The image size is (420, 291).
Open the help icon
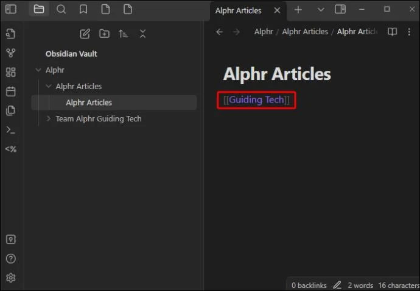pyautogui.click(x=11, y=259)
